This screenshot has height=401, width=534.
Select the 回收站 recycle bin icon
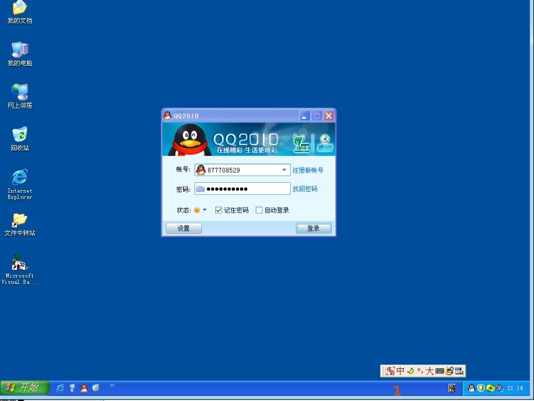point(20,139)
